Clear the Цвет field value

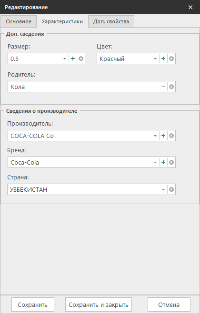(x=171, y=59)
